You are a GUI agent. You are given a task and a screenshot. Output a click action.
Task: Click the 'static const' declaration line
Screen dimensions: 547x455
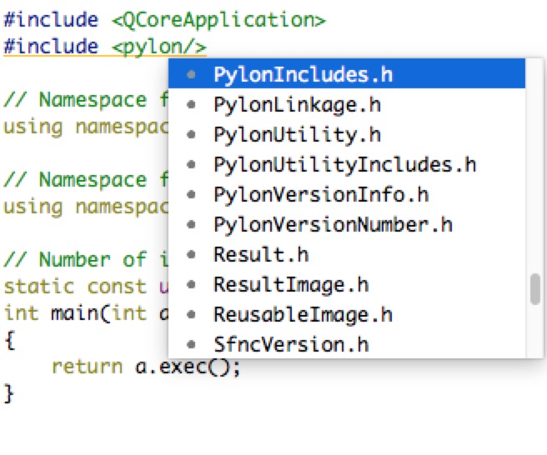[86, 287]
